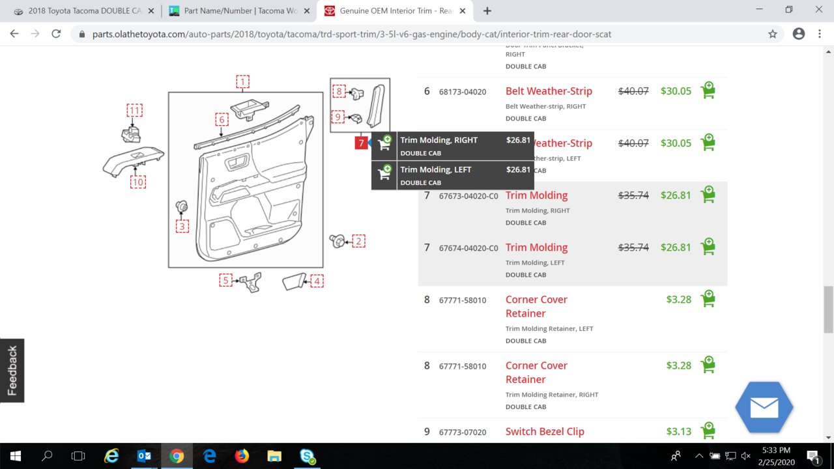Open the Windows Start menu
Viewport: 834px width, 469px height.
tap(16, 456)
